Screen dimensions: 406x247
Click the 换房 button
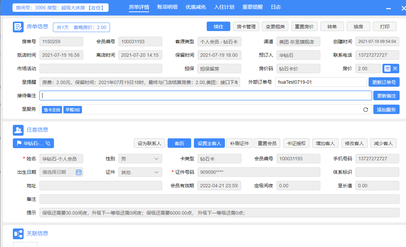click(x=358, y=27)
